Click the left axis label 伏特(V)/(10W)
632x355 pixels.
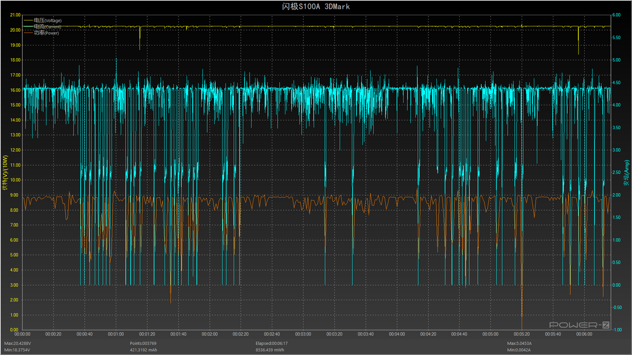pyautogui.click(x=5, y=172)
